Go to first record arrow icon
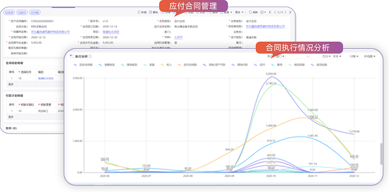 coord(271,12)
